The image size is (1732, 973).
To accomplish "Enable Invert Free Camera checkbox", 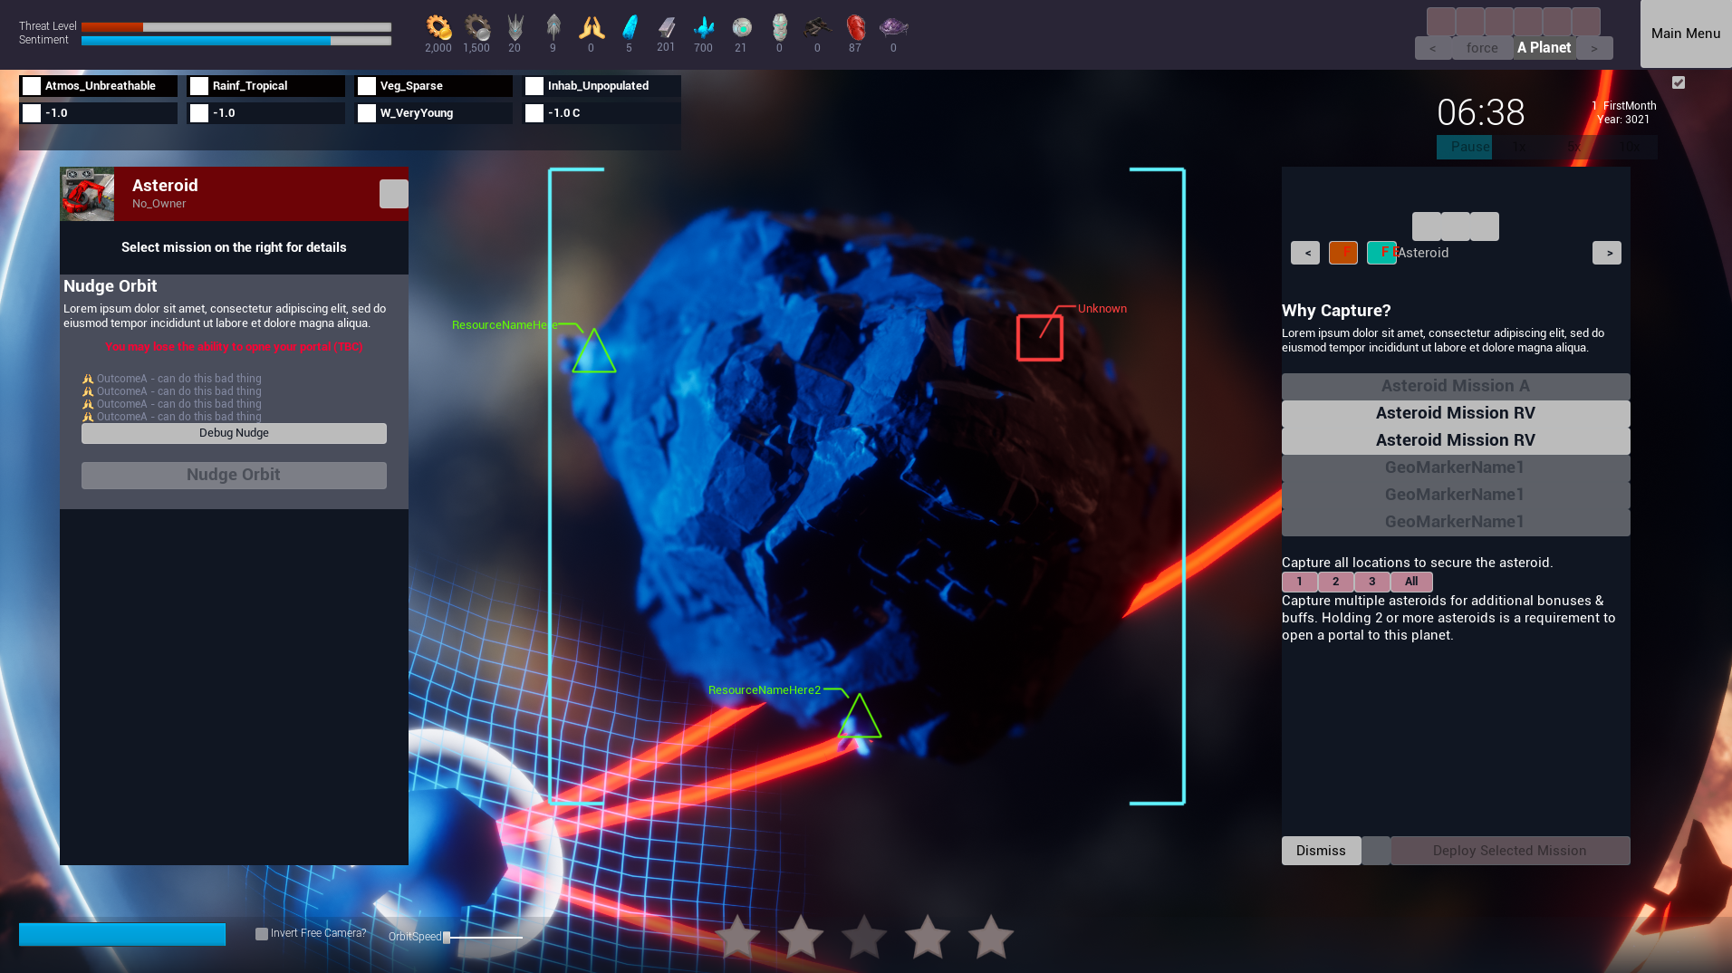I will [x=262, y=934].
